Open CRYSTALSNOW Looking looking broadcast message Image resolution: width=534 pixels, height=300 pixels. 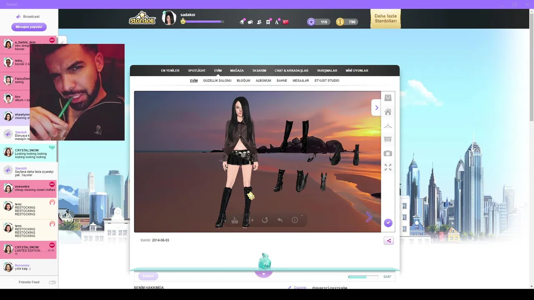coord(28,152)
